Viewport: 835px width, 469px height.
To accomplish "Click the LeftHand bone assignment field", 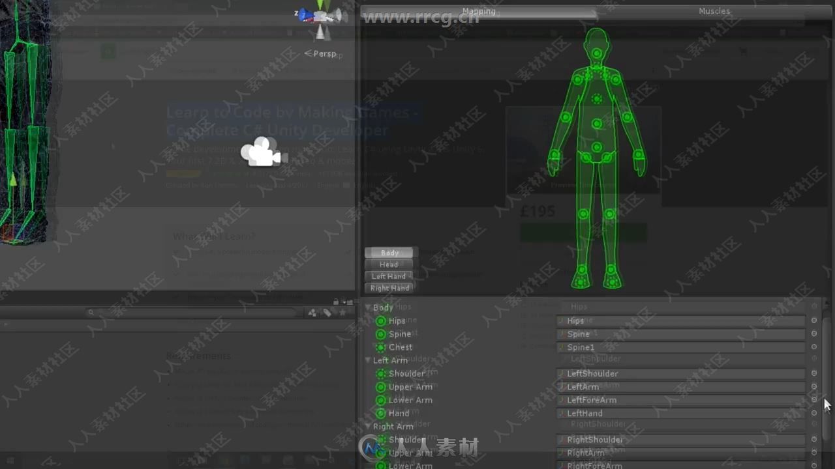I will pyautogui.click(x=681, y=413).
